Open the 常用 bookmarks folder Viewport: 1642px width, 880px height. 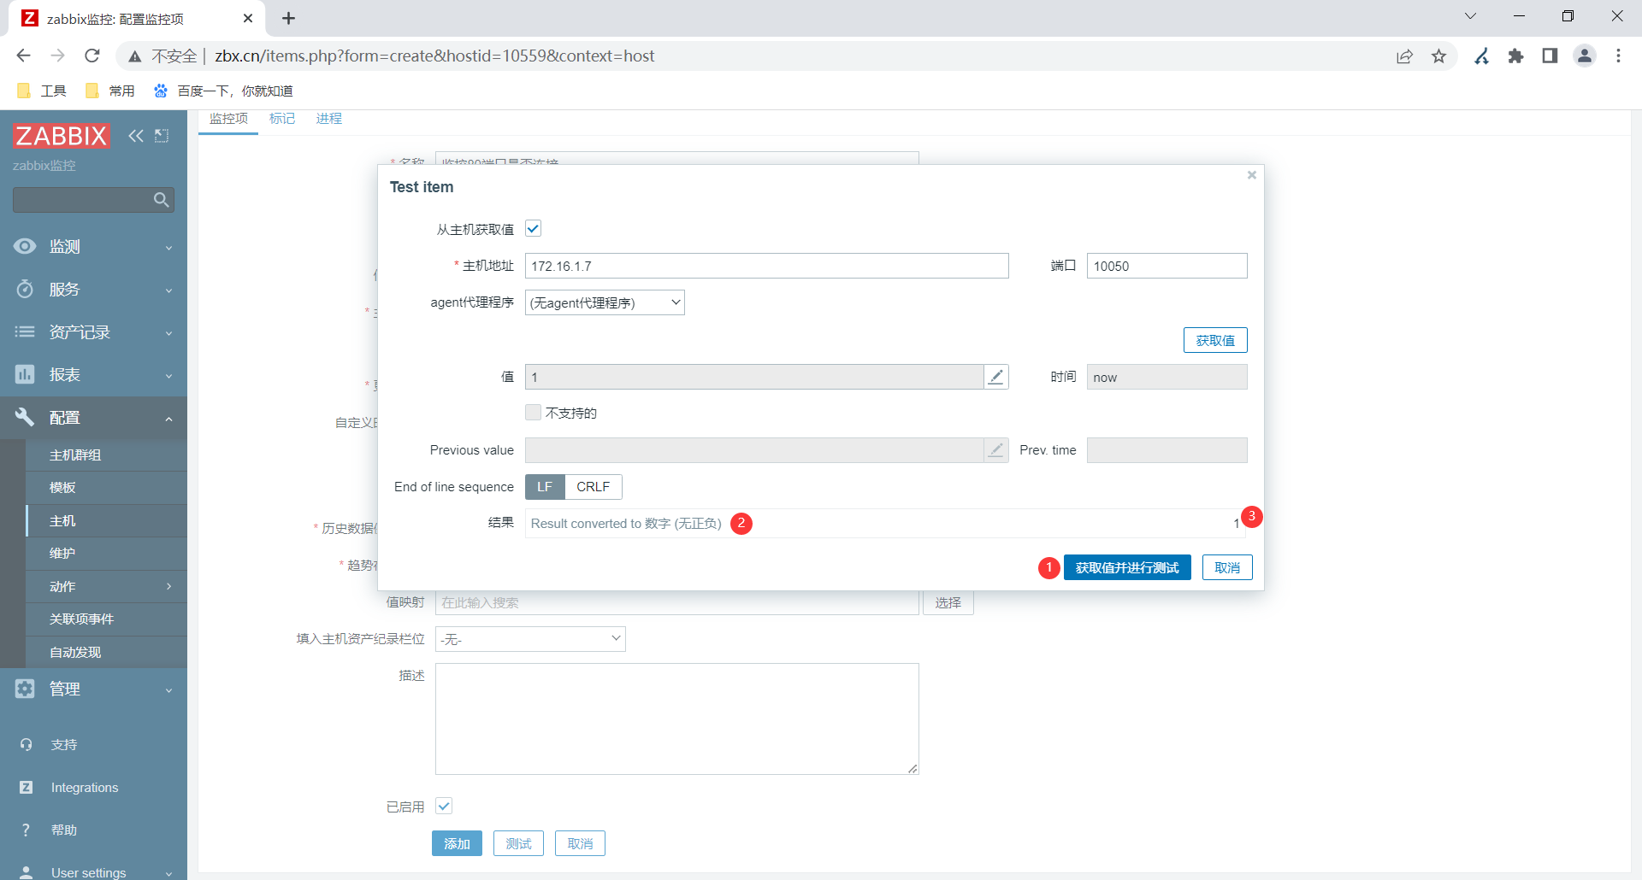tap(109, 91)
